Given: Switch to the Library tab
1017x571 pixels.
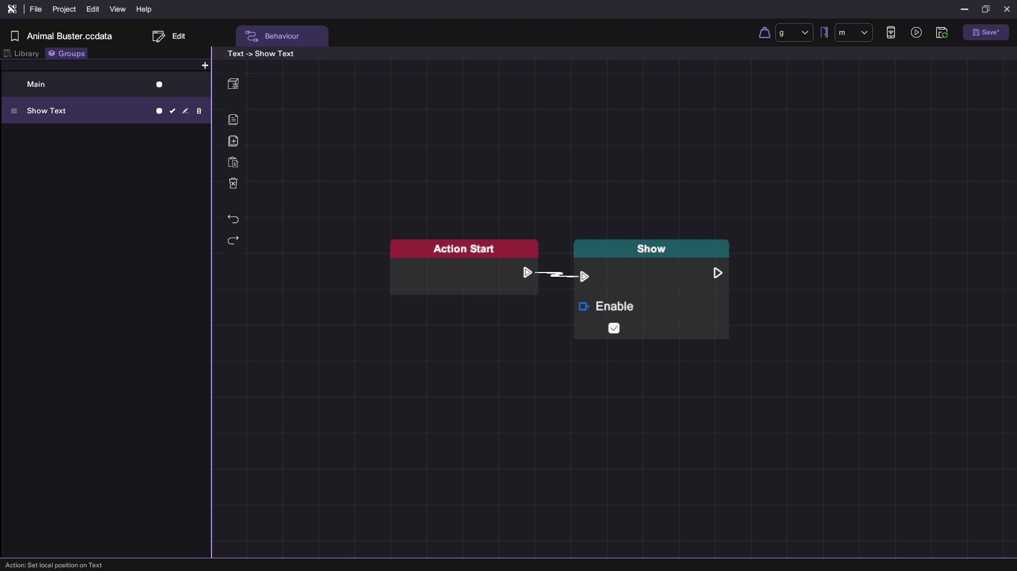Looking at the screenshot, I should coord(22,53).
